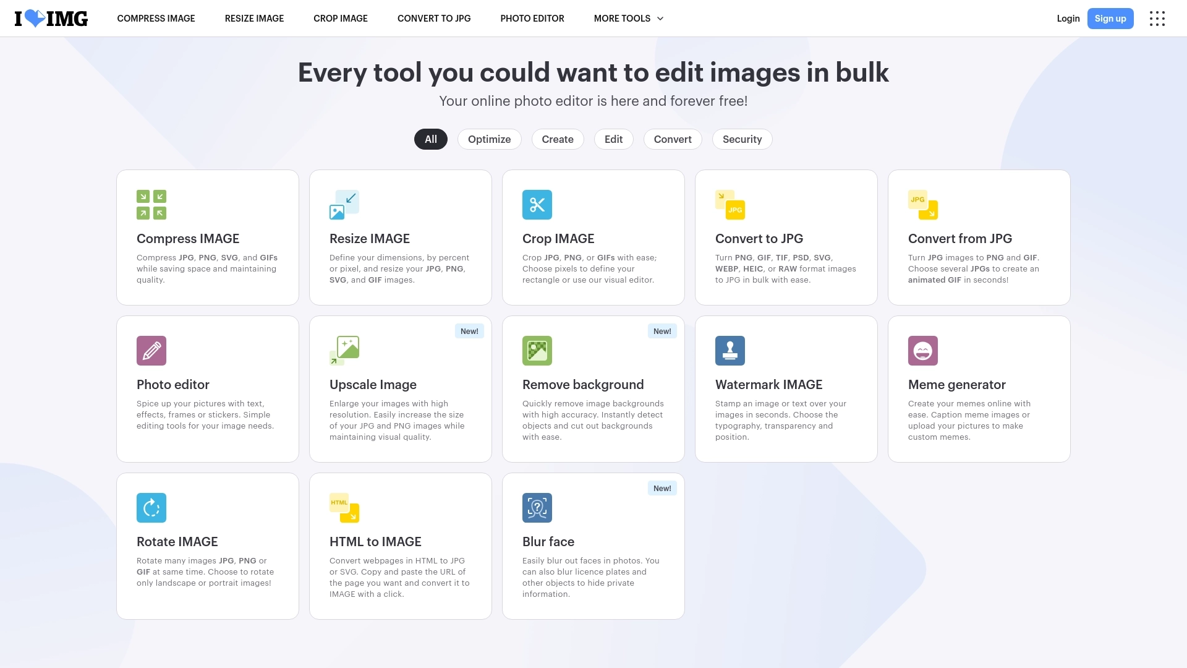Click the Convert from JPG icon
The height and width of the screenshot is (668, 1187).
[x=923, y=205]
